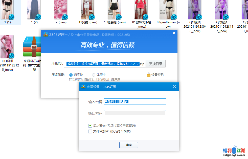Select the video file named 1 (1)

coord(8,10)
